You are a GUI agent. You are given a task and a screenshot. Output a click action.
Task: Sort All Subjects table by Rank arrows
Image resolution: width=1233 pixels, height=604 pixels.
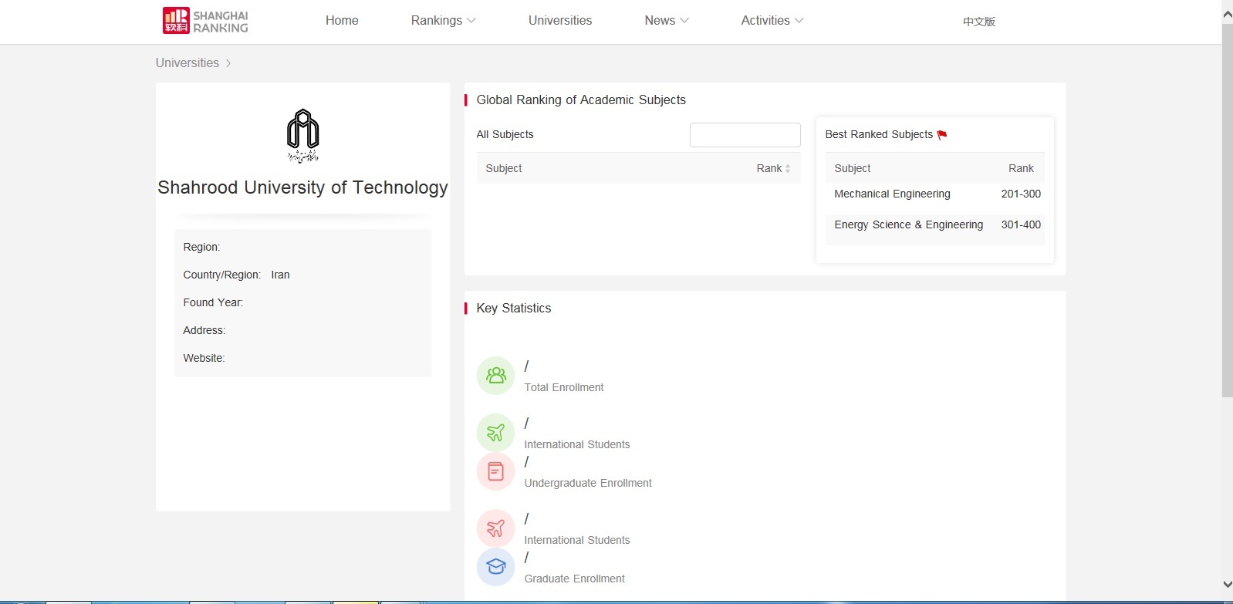tap(788, 168)
